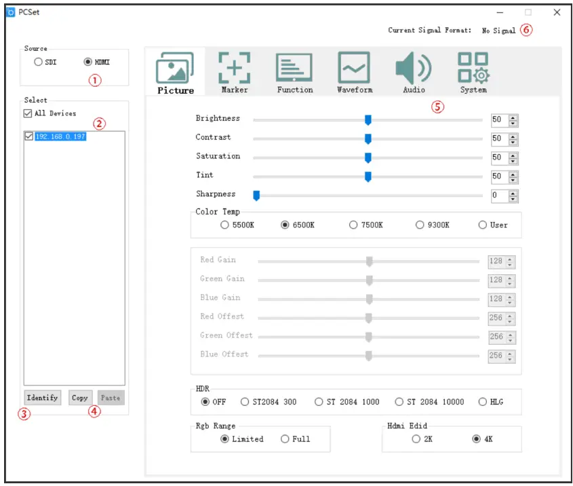Click the Identify button
Image resolution: width=573 pixels, height=486 pixels.
42,398
